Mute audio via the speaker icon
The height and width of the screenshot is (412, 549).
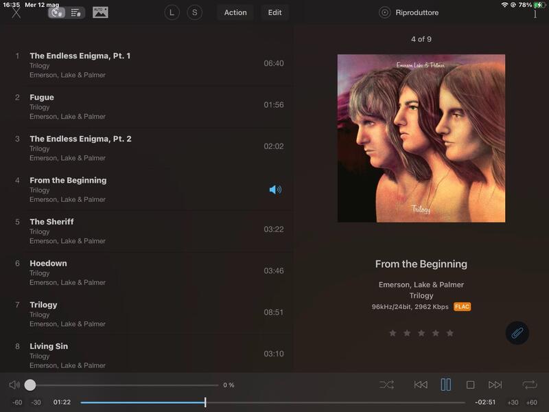pyautogui.click(x=14, y=385)
